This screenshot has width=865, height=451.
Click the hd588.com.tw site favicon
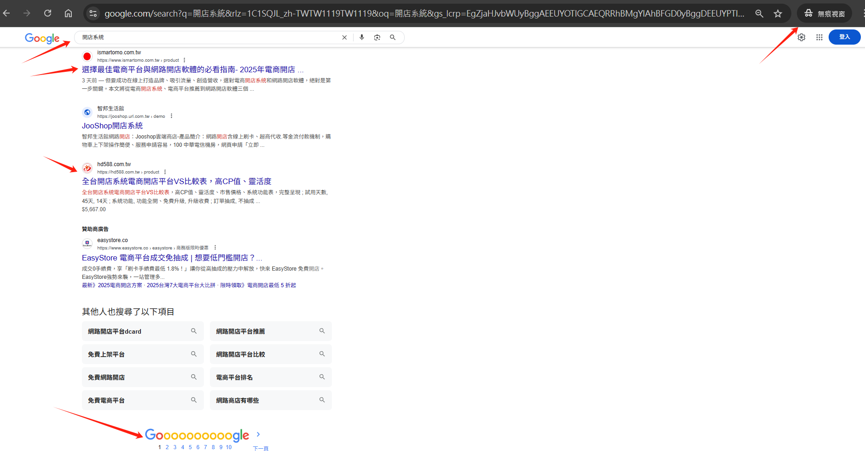coord(87,168)
